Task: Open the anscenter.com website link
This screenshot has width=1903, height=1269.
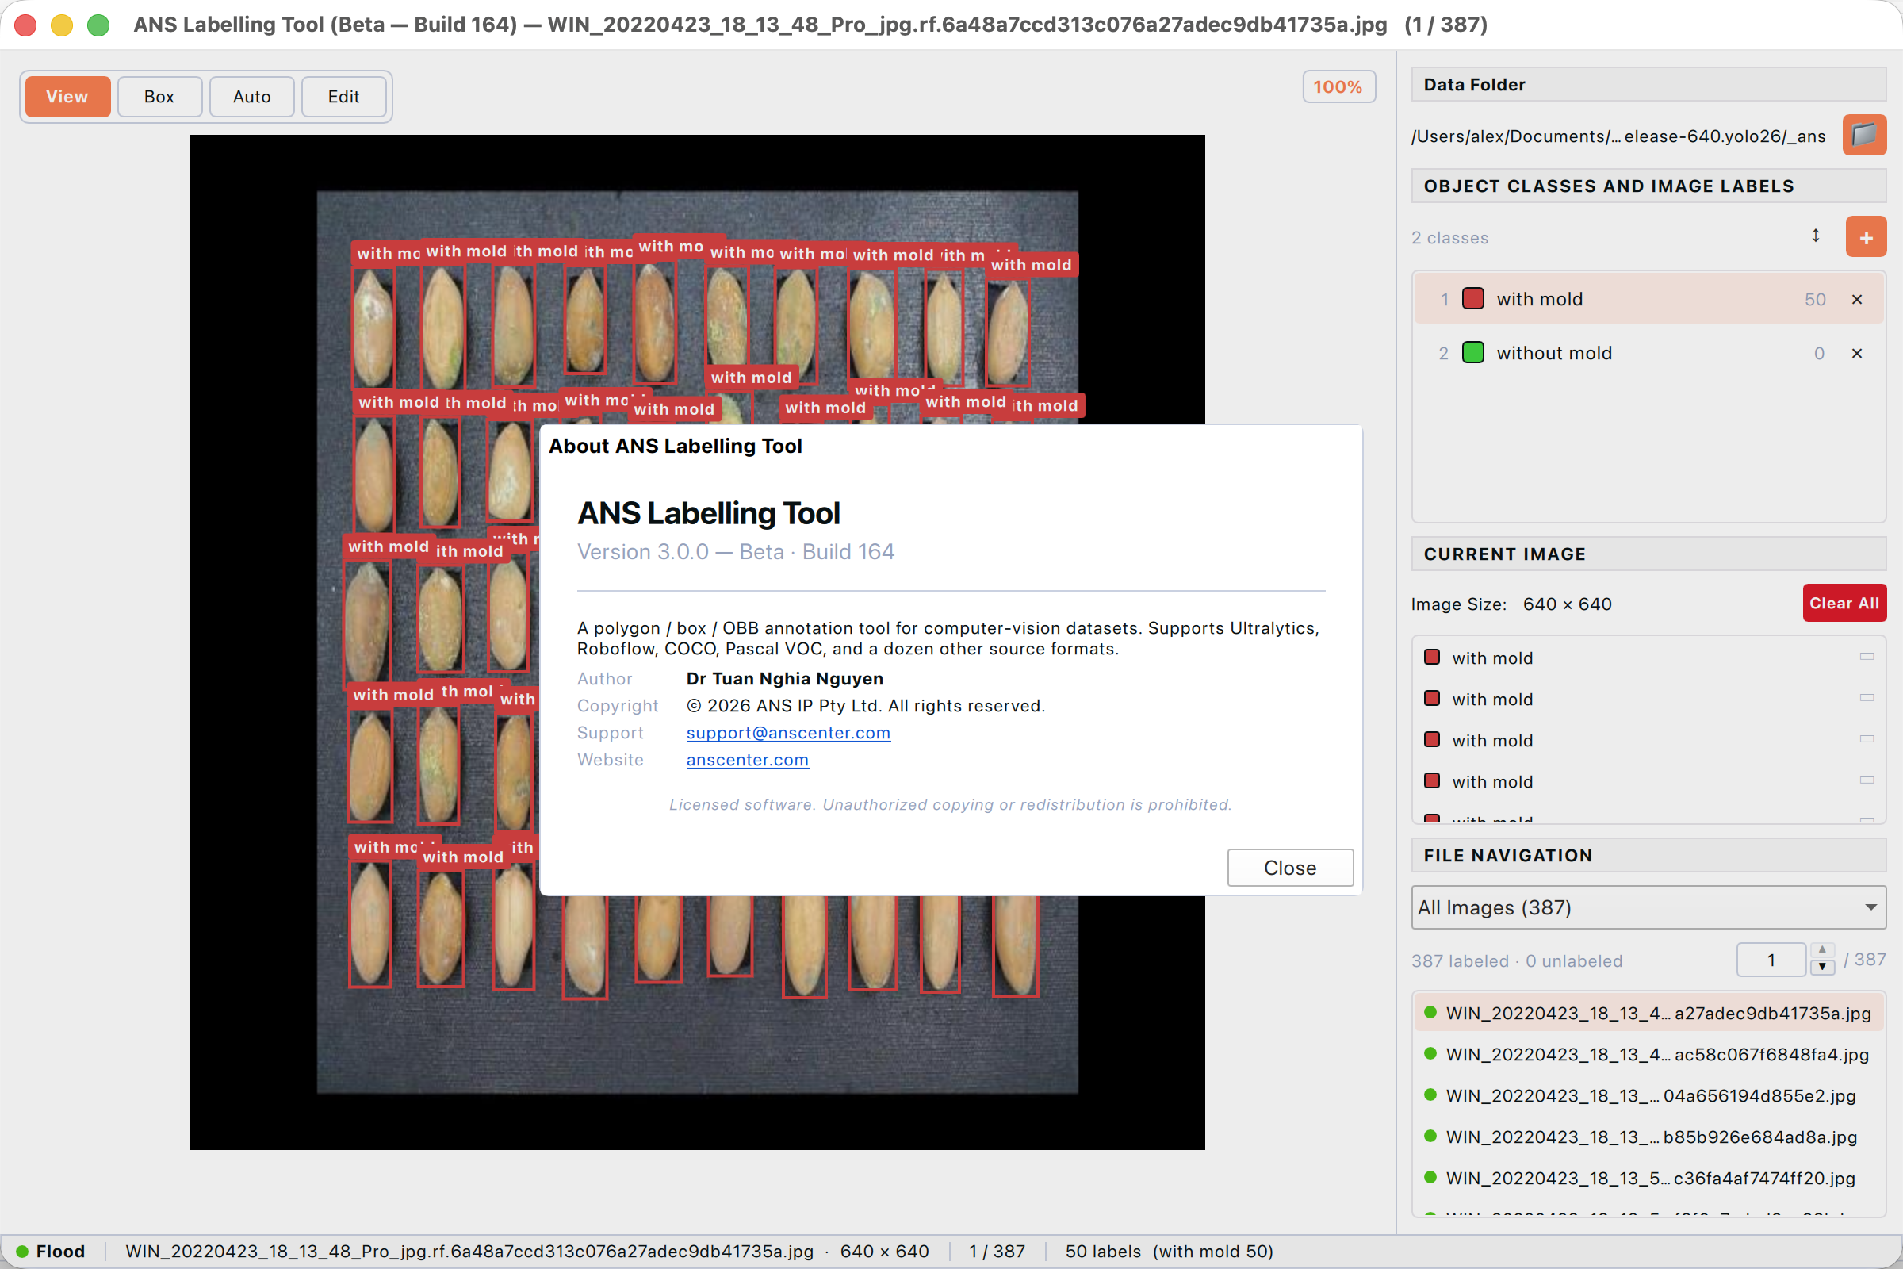Action: [747, 759]
